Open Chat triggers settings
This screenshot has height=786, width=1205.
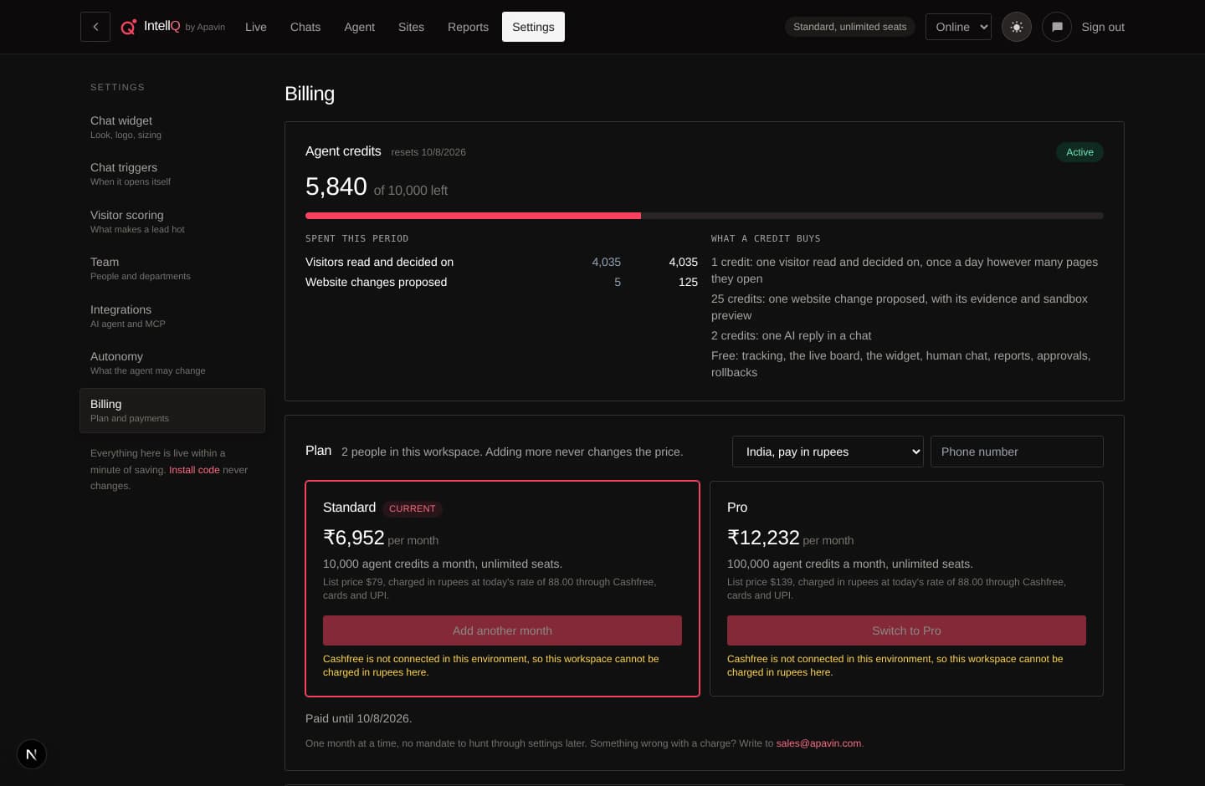[172, 174]
